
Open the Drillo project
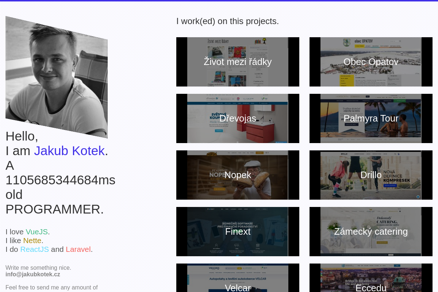(371, 175)
